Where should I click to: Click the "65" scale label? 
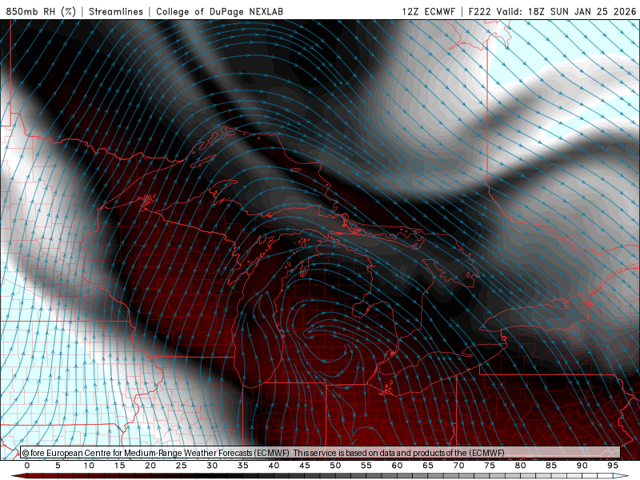pos(428,466)
